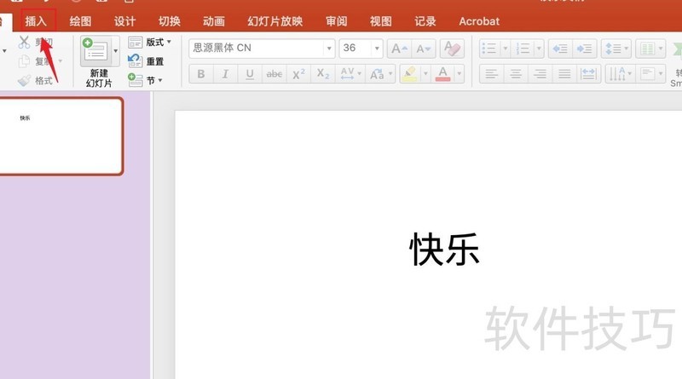Open text direction menu
This screenshot has height=379, width=682.
(x=620, y=74)
